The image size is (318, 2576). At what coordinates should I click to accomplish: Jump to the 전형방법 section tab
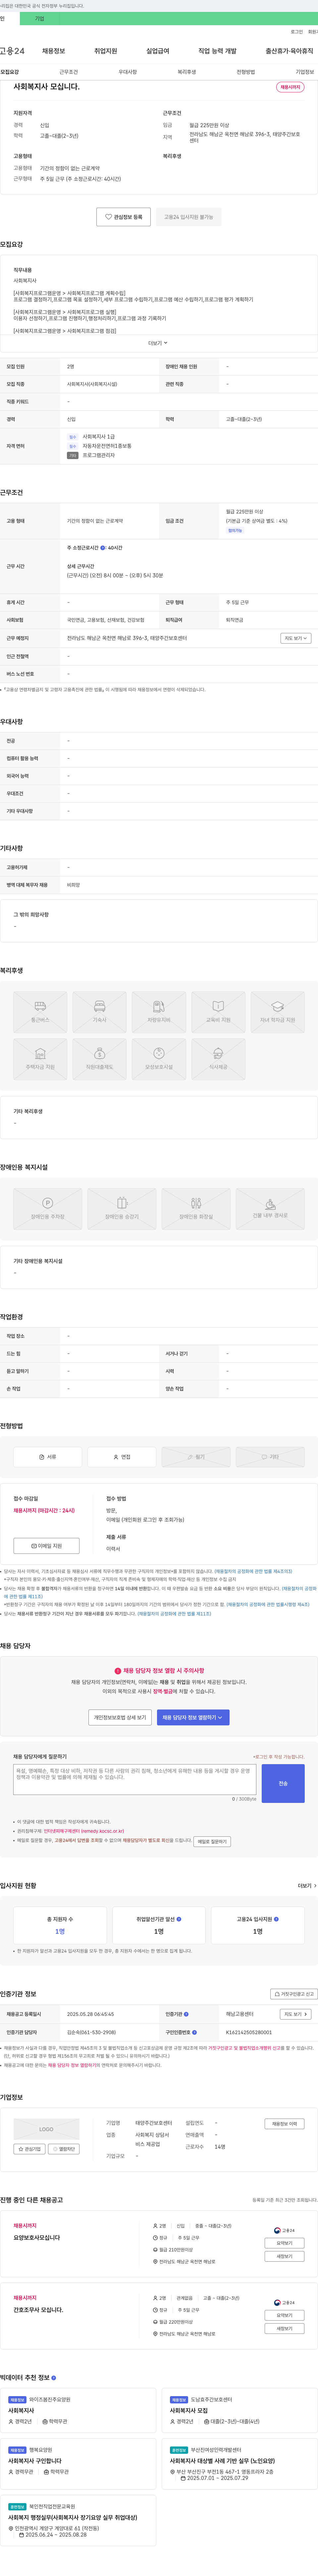point(246,72)
